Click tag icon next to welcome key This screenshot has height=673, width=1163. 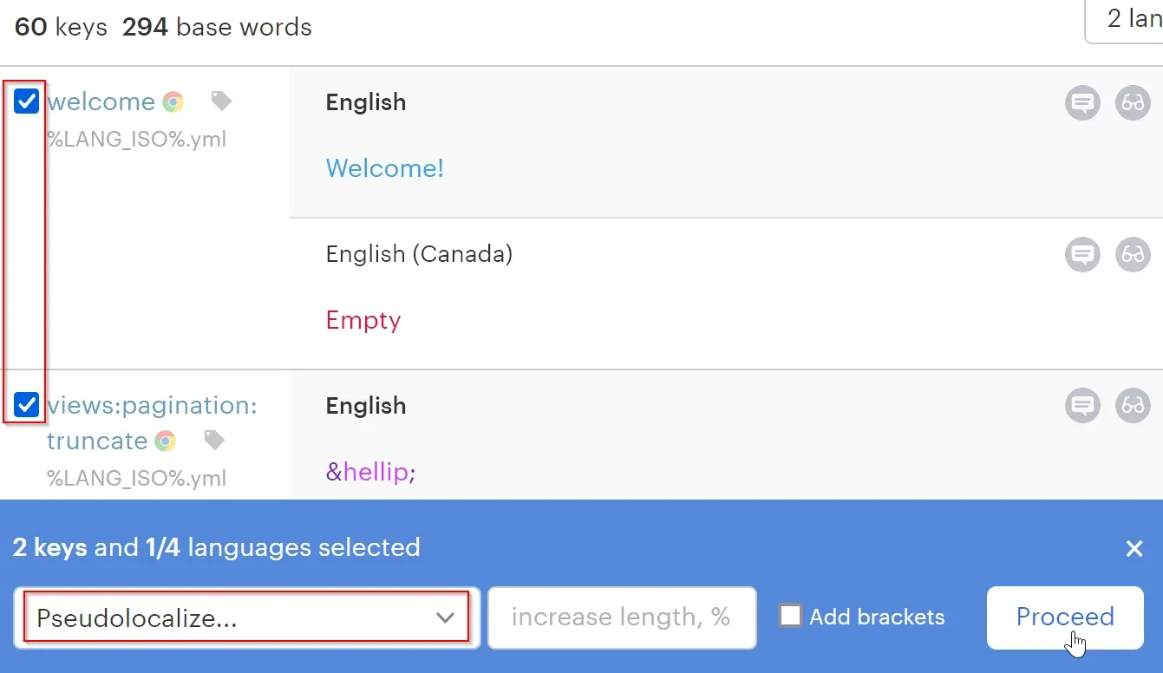point(222,102)
